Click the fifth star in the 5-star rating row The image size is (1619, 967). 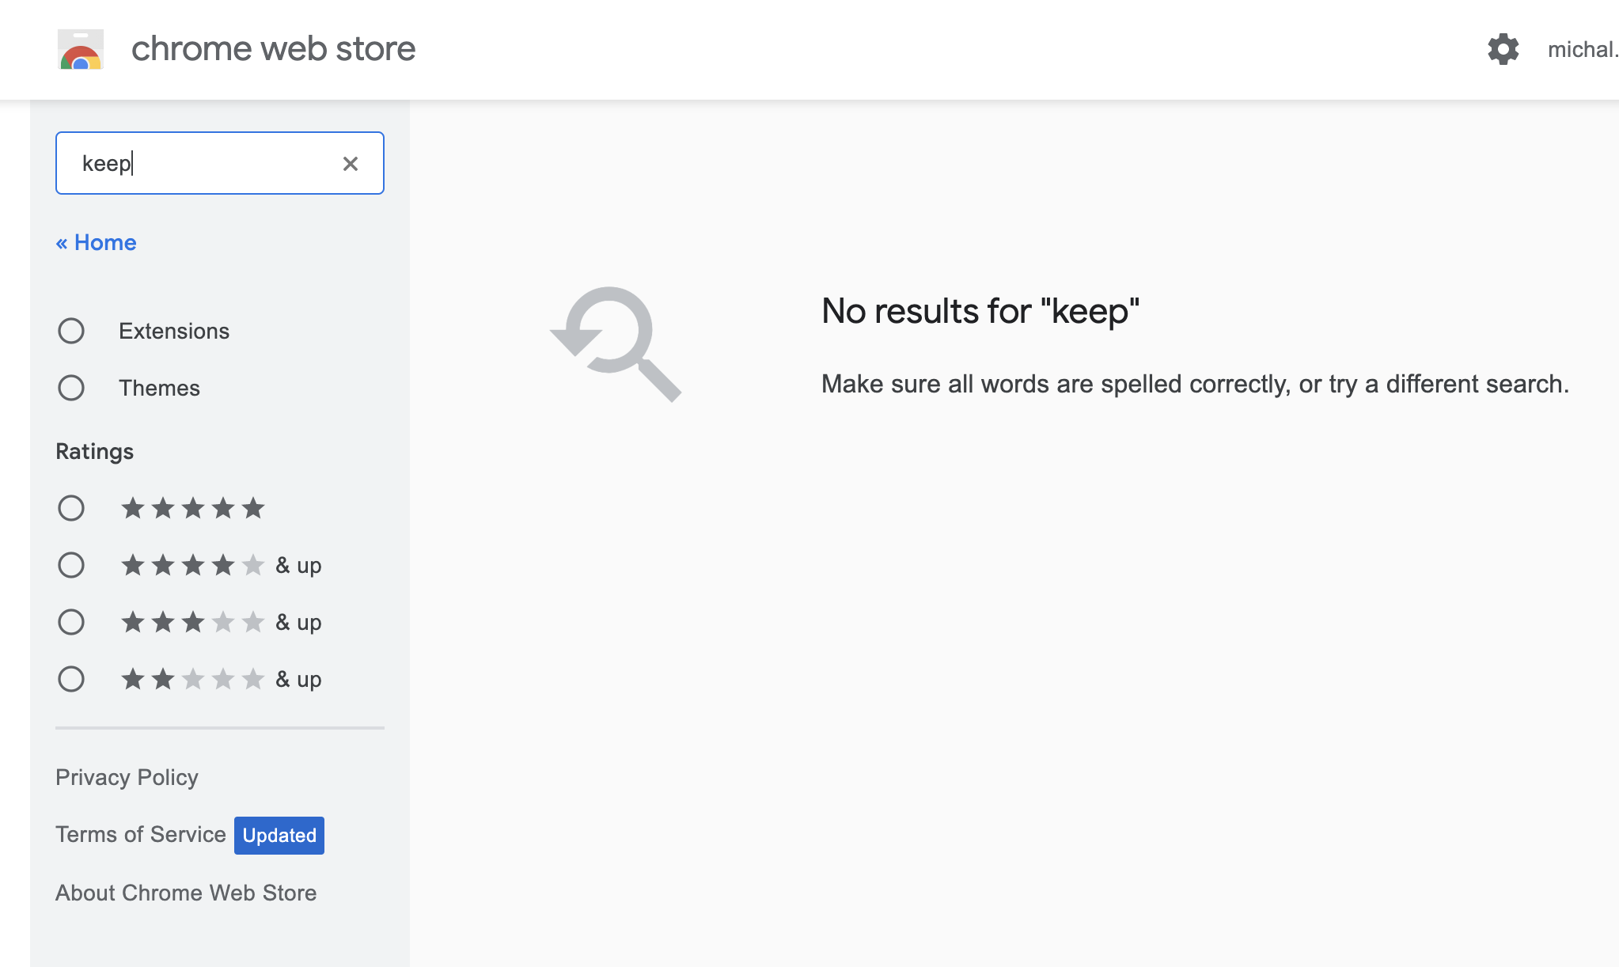pos(252,508)
